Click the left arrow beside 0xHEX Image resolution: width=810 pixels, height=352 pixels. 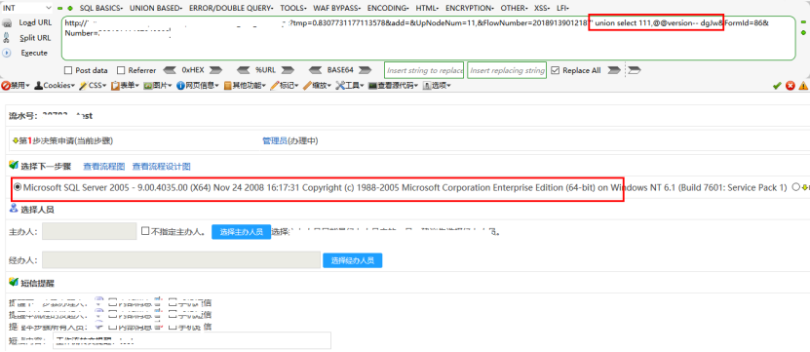[171, 70]
